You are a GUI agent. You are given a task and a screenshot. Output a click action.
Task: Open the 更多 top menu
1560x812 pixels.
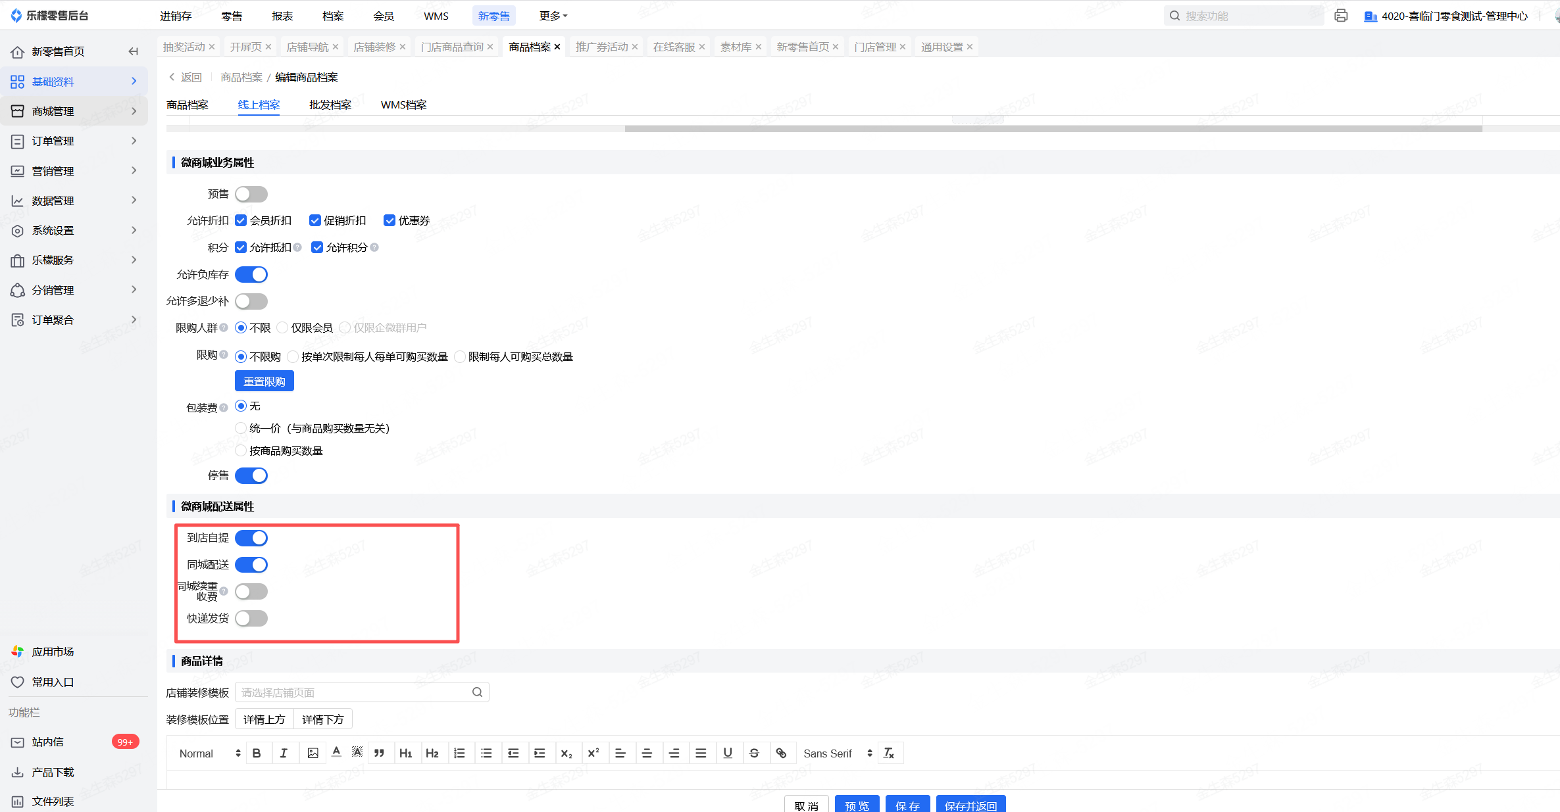pyautogui.click(x=553, y=16)
